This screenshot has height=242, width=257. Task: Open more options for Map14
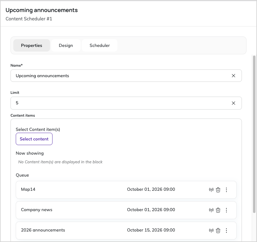(226, 190)
